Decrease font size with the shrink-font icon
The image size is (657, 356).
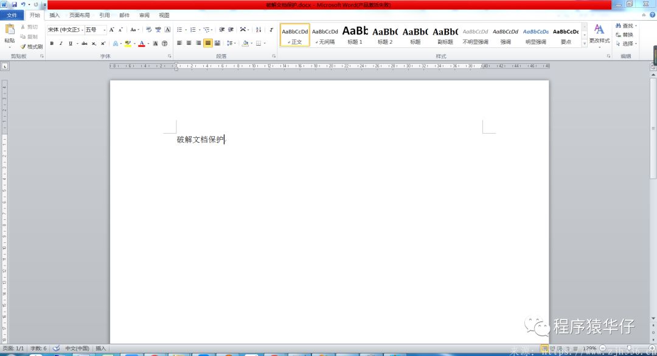coord(120,30)
